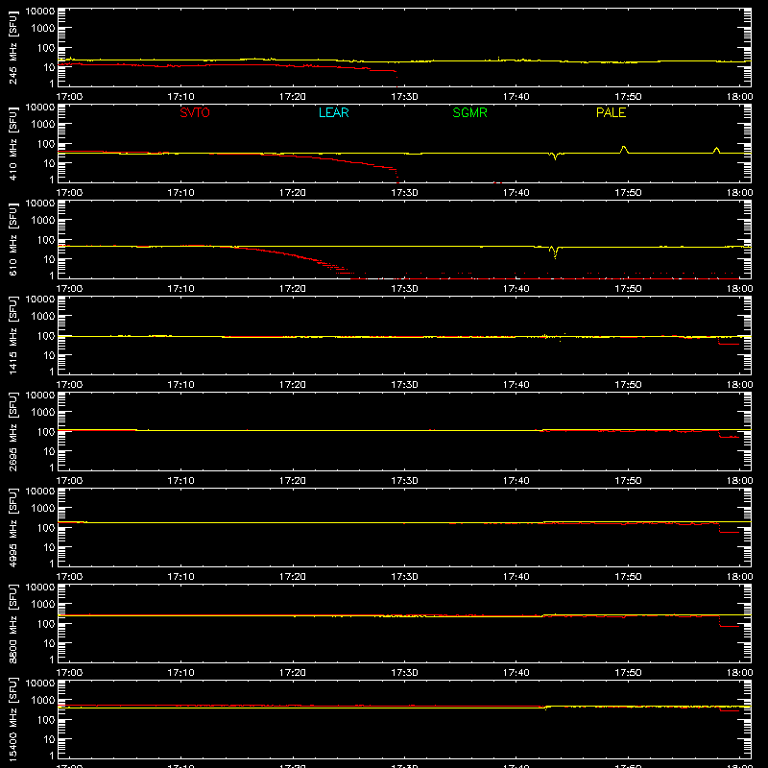Image resolution: width=768 pixels, height=768 pixels.
Task: Select the '15400 MHz [SFU]' axis label
Action: click(13, 719)
